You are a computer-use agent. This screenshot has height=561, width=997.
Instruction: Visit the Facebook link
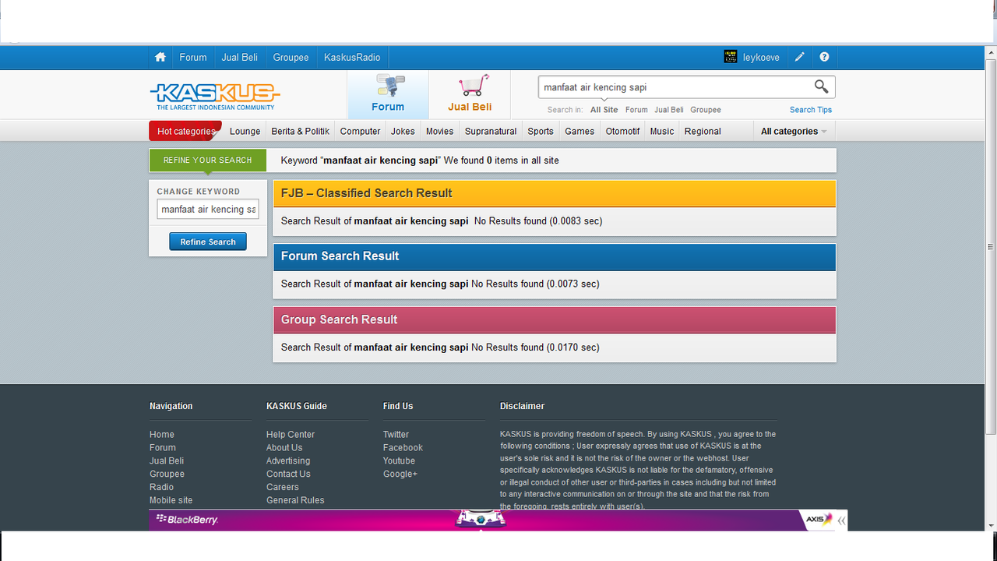403,448
